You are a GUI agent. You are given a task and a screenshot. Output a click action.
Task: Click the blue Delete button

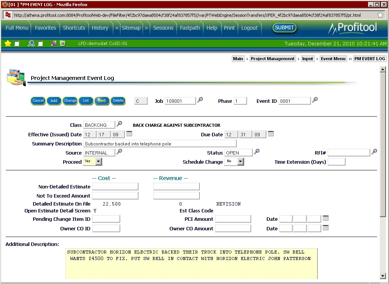tap(118, 101)
